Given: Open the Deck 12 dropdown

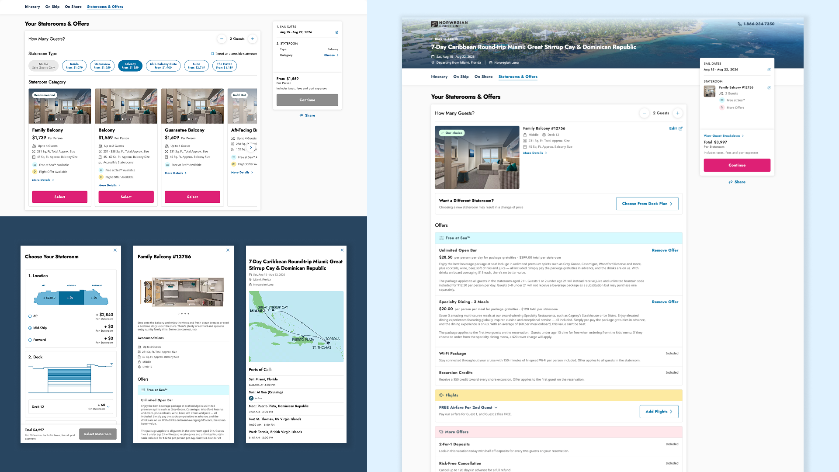Looking at the screenshot, I should click(x=108, y=407).
